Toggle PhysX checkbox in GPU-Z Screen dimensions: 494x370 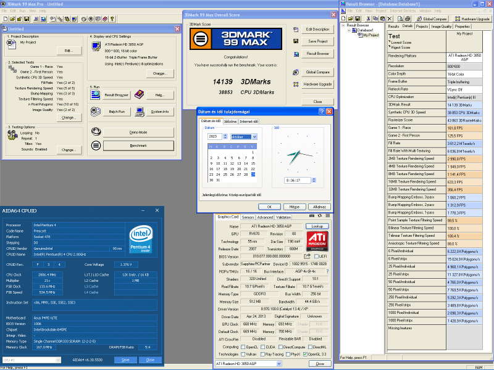[288, 354]
